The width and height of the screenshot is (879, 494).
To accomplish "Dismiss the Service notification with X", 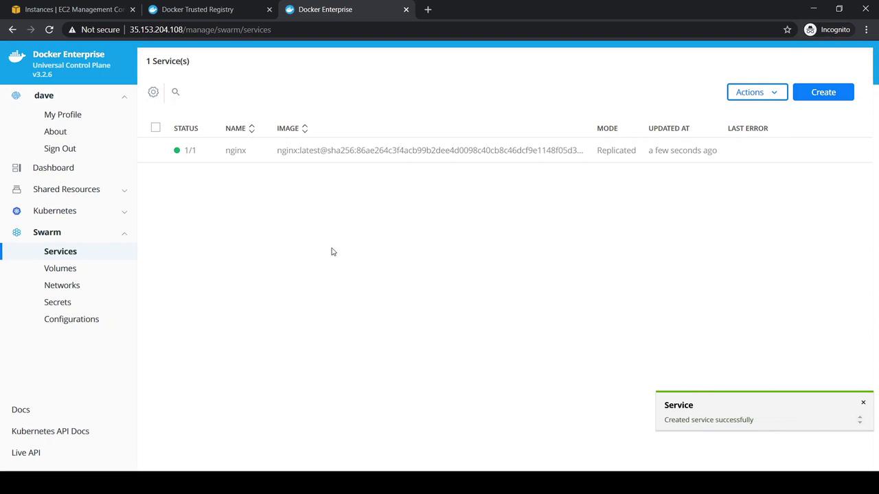I will (x=863, y=403).
